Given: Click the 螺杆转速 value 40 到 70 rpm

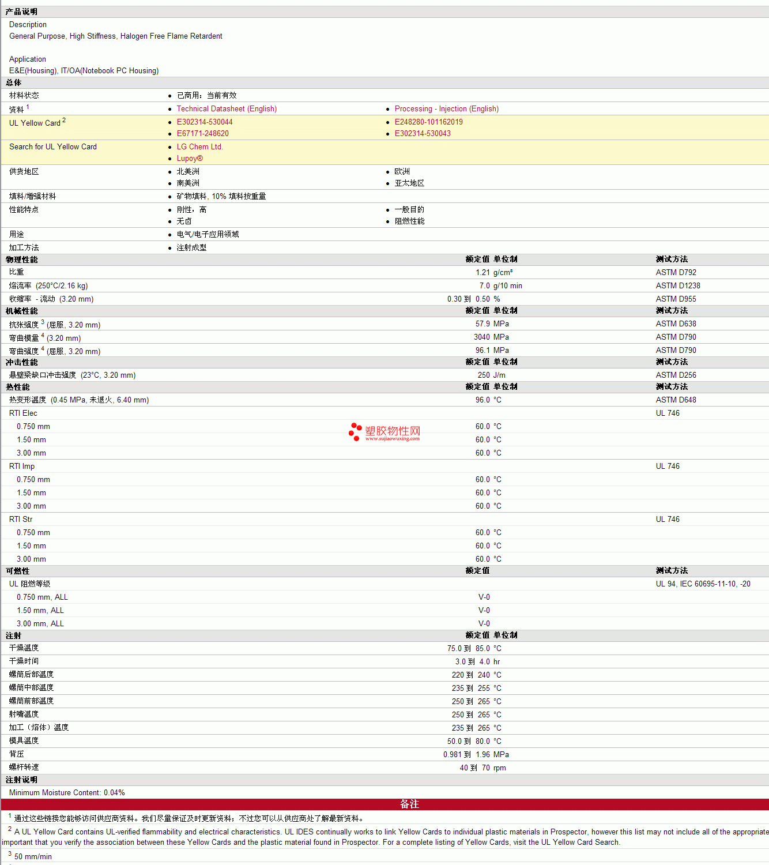Looking at the screenshot, I should (x=482, y=768).
